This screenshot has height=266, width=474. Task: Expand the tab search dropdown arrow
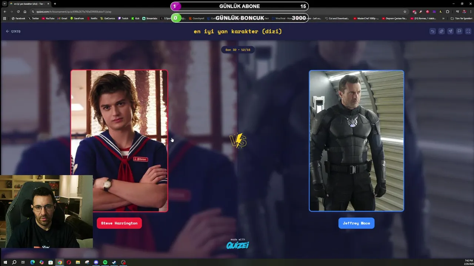click(4, 4)
